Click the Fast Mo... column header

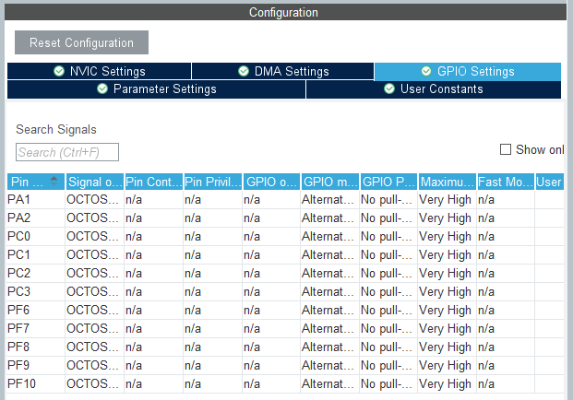click(x=506, y=182)
